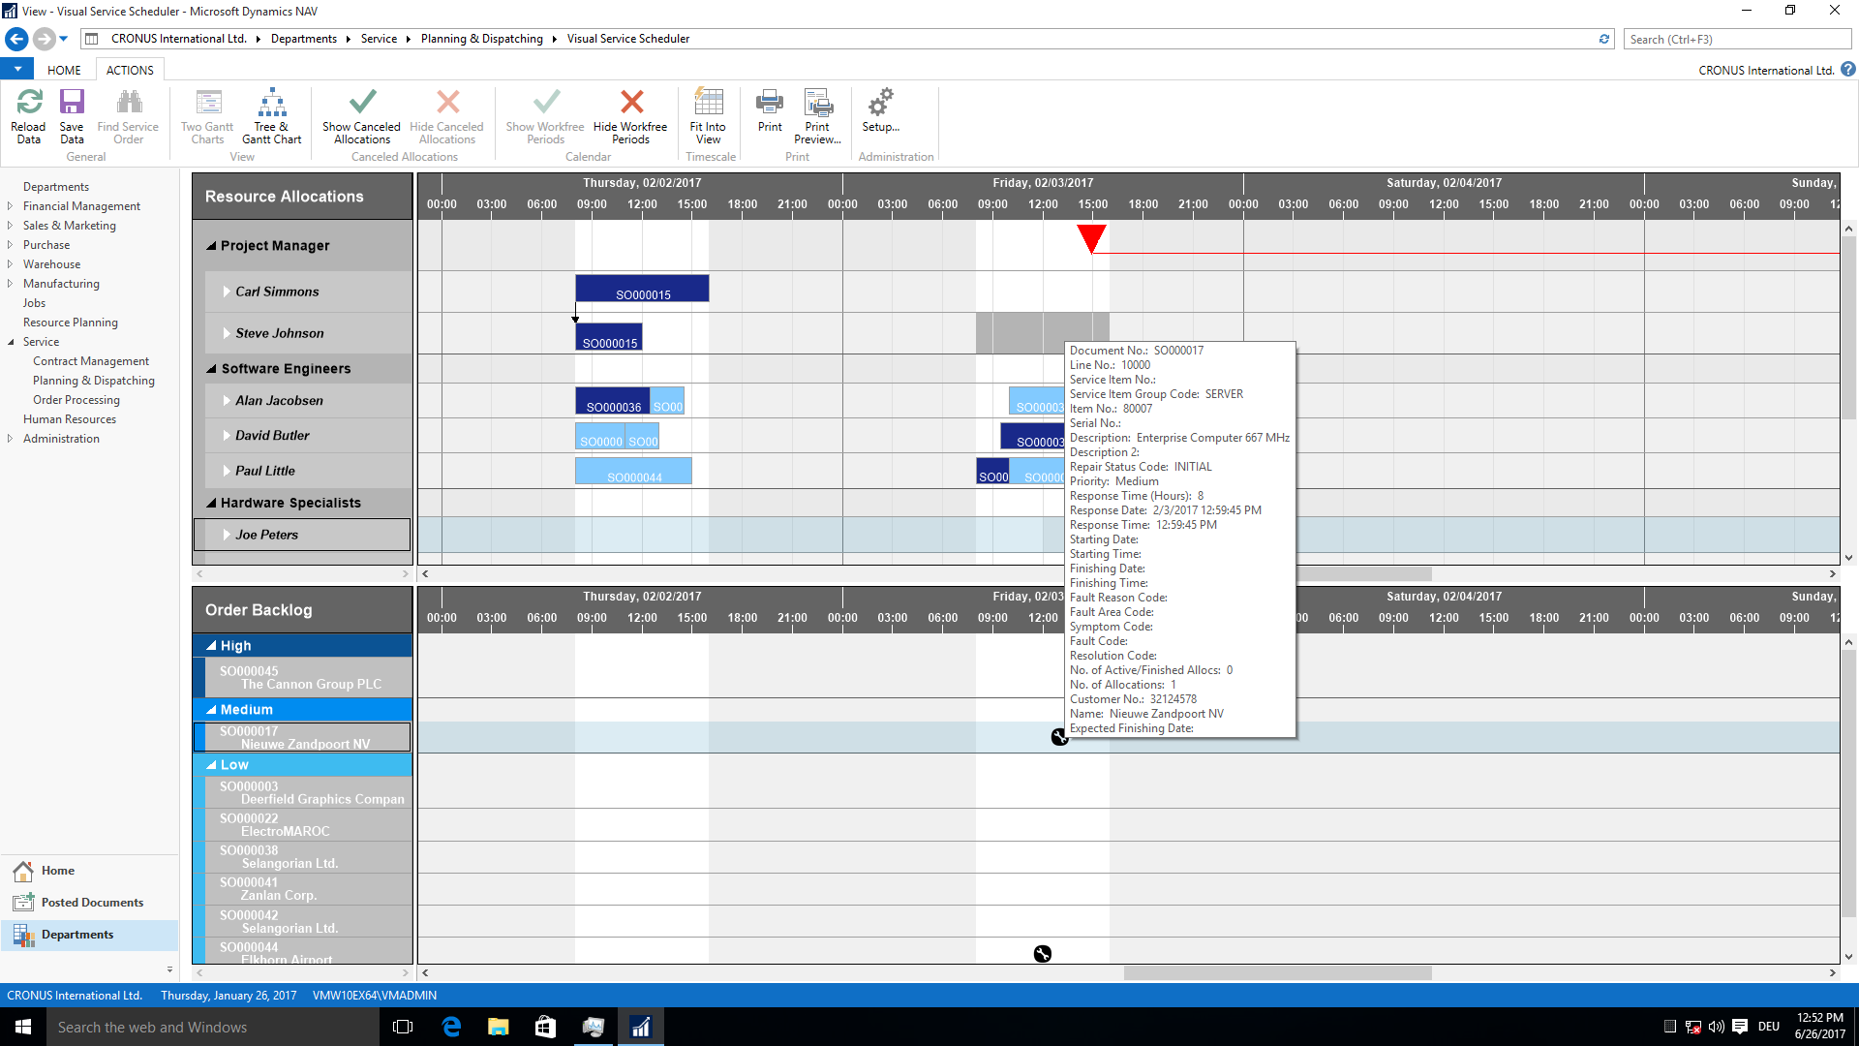Click the SO000017 backlog wrench marker
Screen dimensions: 1859x1046
tap(1060, 737)
